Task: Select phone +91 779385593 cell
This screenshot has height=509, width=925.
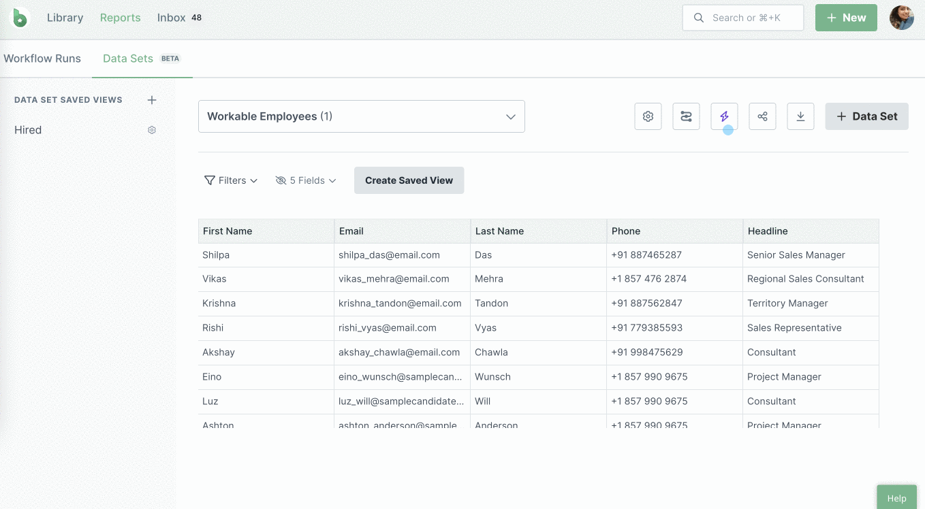Action: pyautogui.click(x=675, y=328)
